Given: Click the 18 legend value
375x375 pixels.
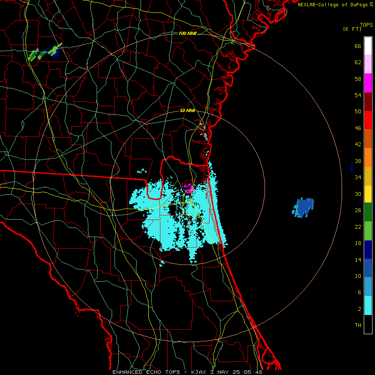Looking at the screenshot, I should click(x=358, y=243).
